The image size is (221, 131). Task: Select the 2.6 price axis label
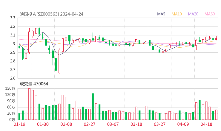(13, 78)
